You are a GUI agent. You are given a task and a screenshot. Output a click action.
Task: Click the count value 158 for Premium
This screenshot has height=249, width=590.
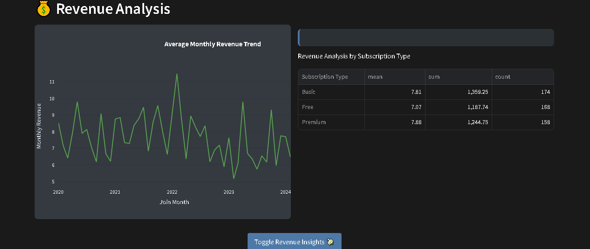546,122
